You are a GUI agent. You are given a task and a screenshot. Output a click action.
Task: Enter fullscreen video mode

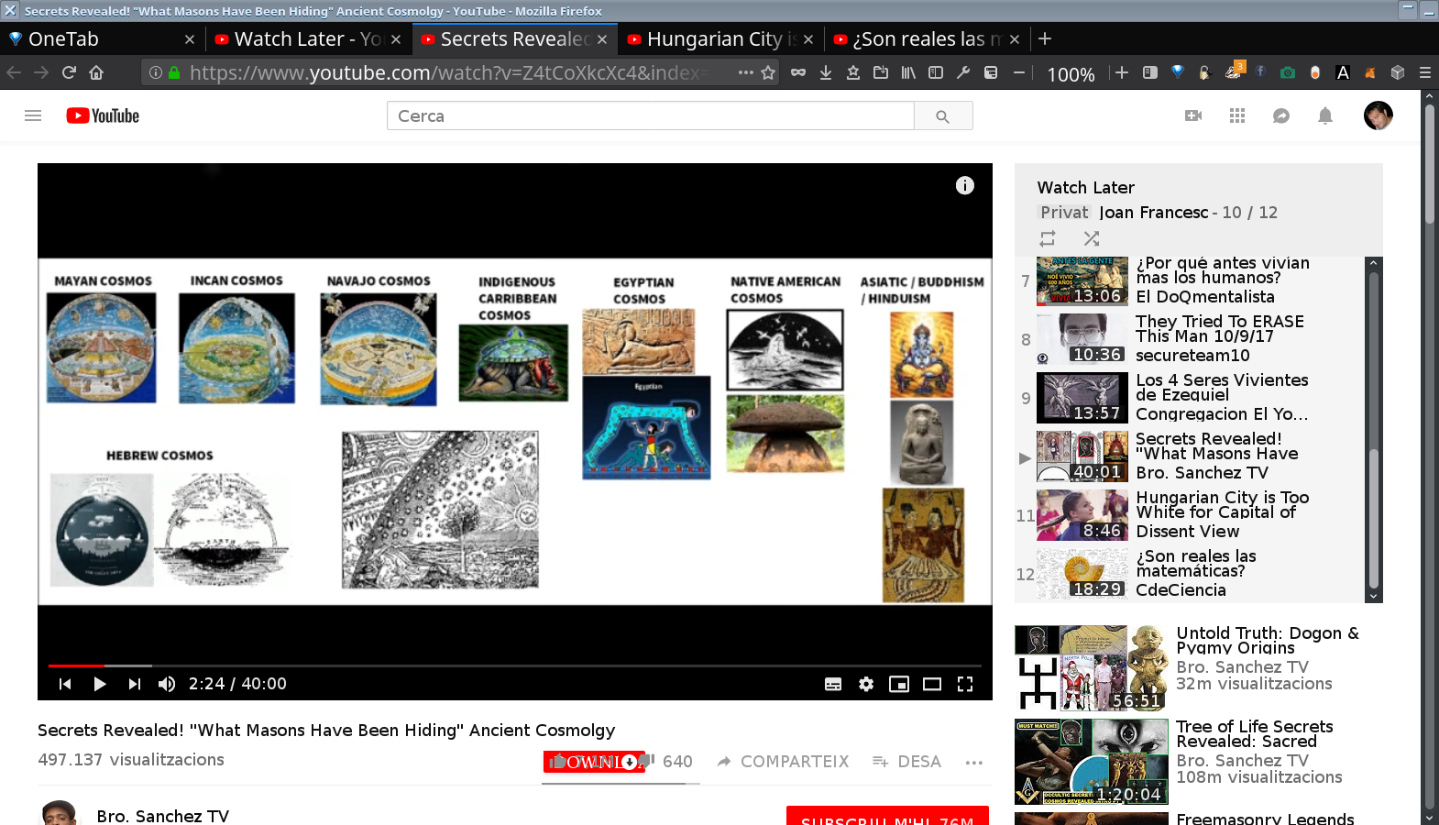[965, 684]
